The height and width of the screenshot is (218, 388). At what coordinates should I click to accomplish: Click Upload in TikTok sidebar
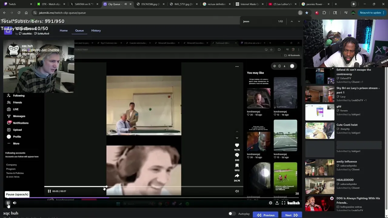click(x=14, y=130)
